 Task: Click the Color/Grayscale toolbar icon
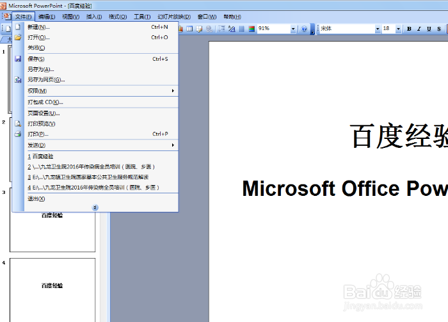252,29
